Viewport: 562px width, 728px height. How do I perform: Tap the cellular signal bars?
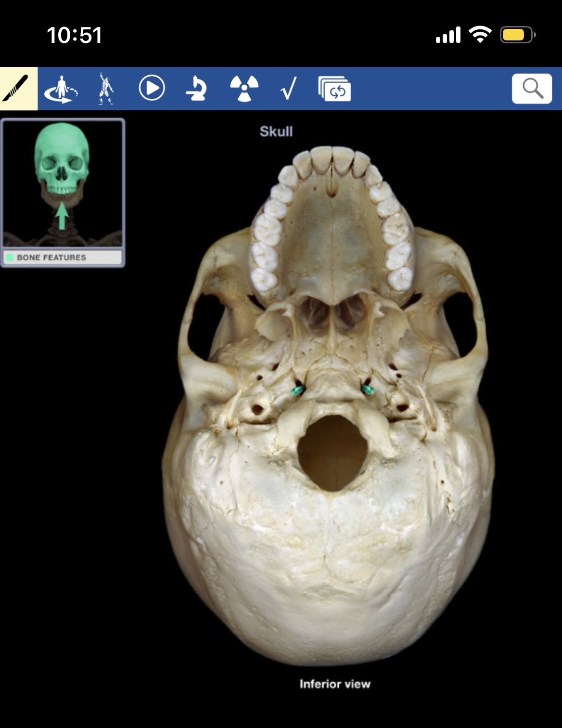click(x=448, y=35)
